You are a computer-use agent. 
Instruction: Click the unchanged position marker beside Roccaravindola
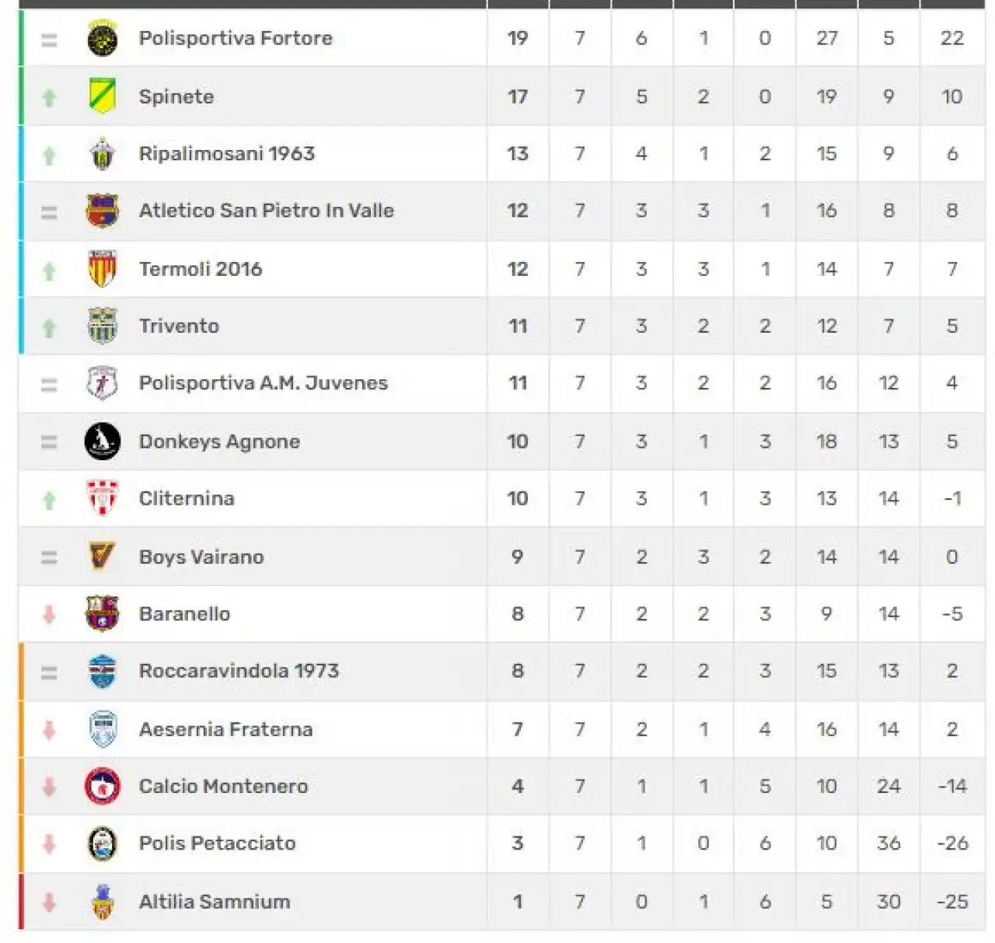tap(49, 672)
